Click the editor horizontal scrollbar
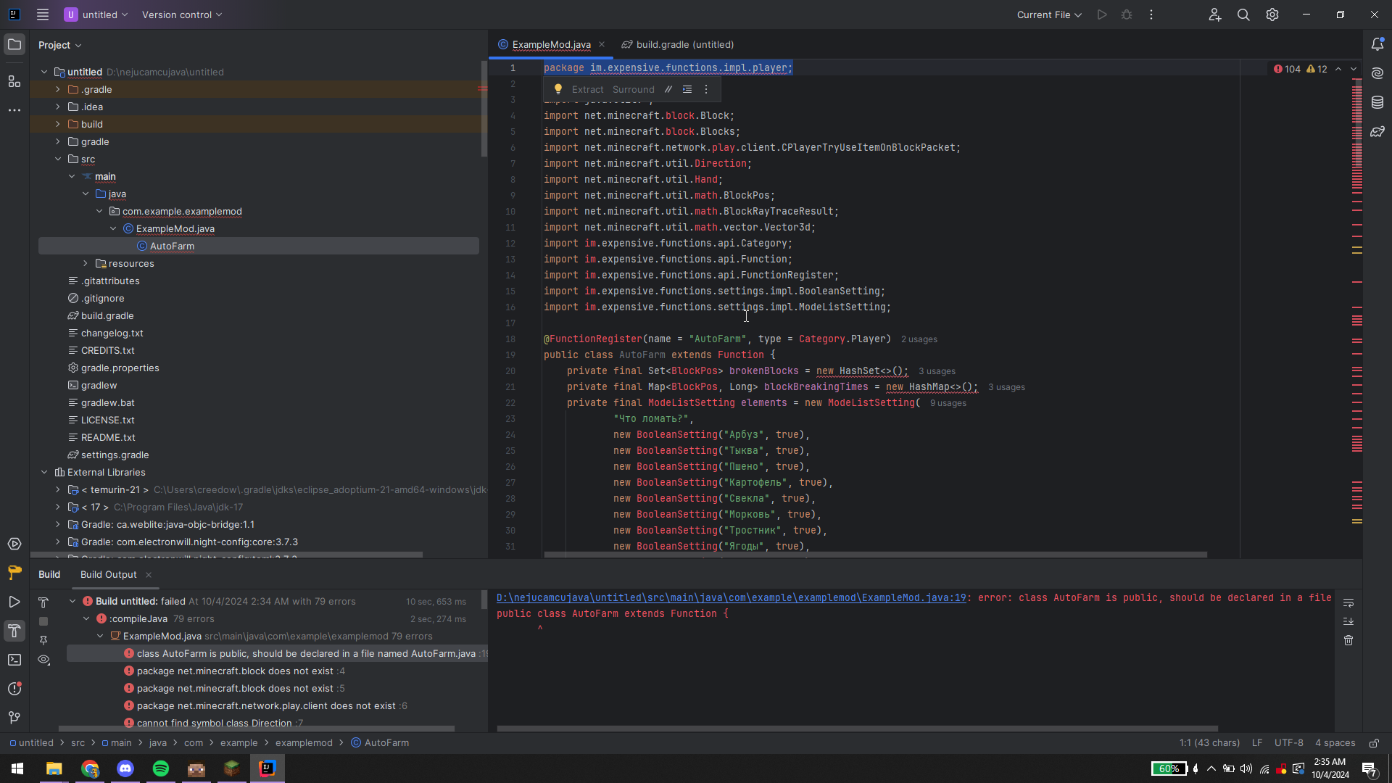This screenshot has width=1392, height=783. [875, 555]
